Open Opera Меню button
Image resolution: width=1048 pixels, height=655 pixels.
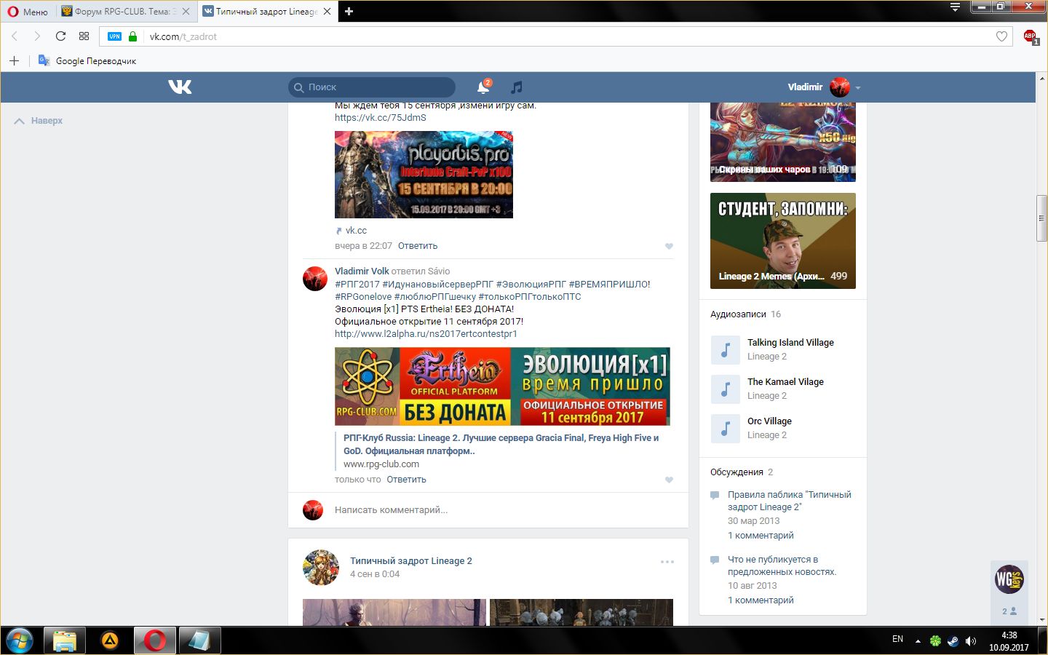click(28, 12)
